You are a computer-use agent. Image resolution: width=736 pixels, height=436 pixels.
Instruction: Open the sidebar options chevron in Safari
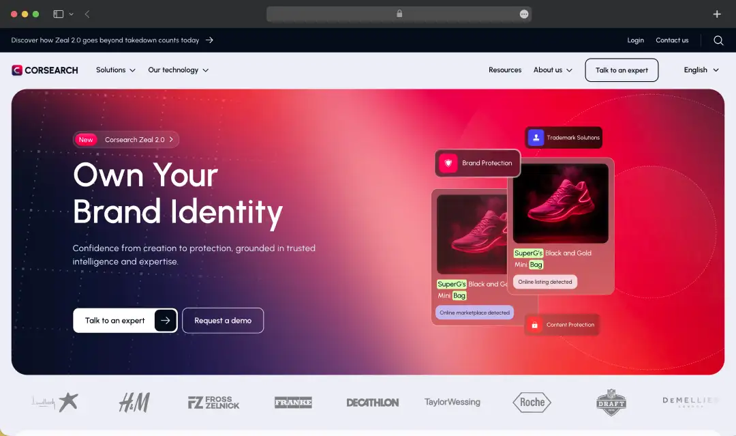(72, 14)
